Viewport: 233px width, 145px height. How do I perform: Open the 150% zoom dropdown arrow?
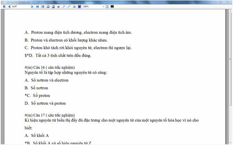coord(104,7)
